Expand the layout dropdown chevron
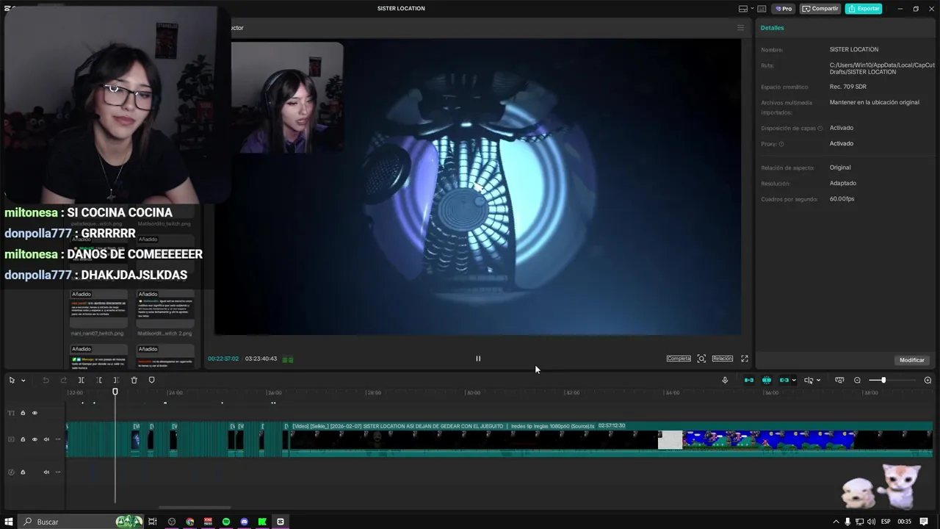Screen dimensions: 940x529 click(751, 9)
